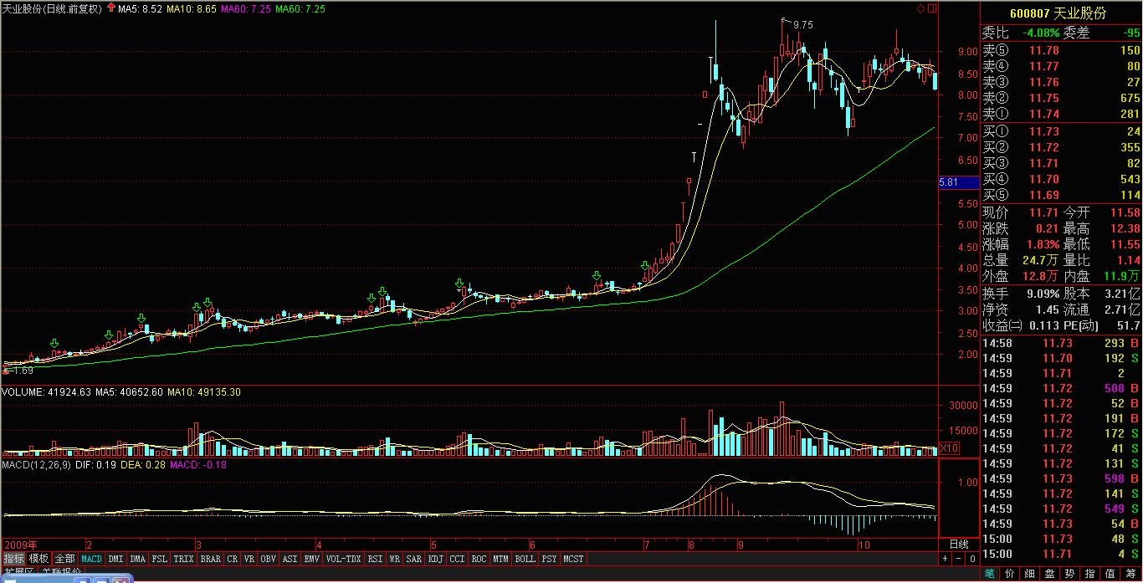This screenshot has height=583, width=1143.
Task: Enable the RSI indicator
Action: point(375,558)
